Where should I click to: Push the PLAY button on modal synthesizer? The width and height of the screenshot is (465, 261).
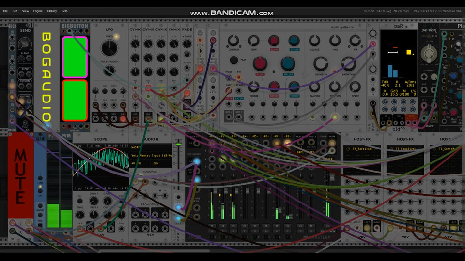pos(233,60)
